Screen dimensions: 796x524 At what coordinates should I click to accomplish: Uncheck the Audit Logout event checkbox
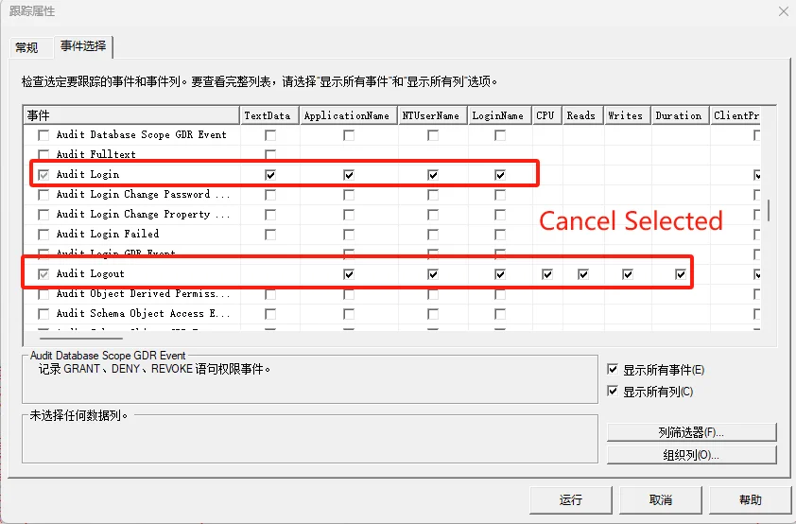click(x=43, y=274)
